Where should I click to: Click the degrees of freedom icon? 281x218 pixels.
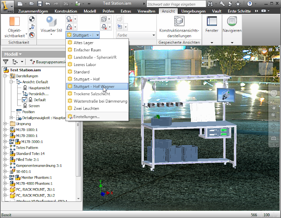[32, 27]
